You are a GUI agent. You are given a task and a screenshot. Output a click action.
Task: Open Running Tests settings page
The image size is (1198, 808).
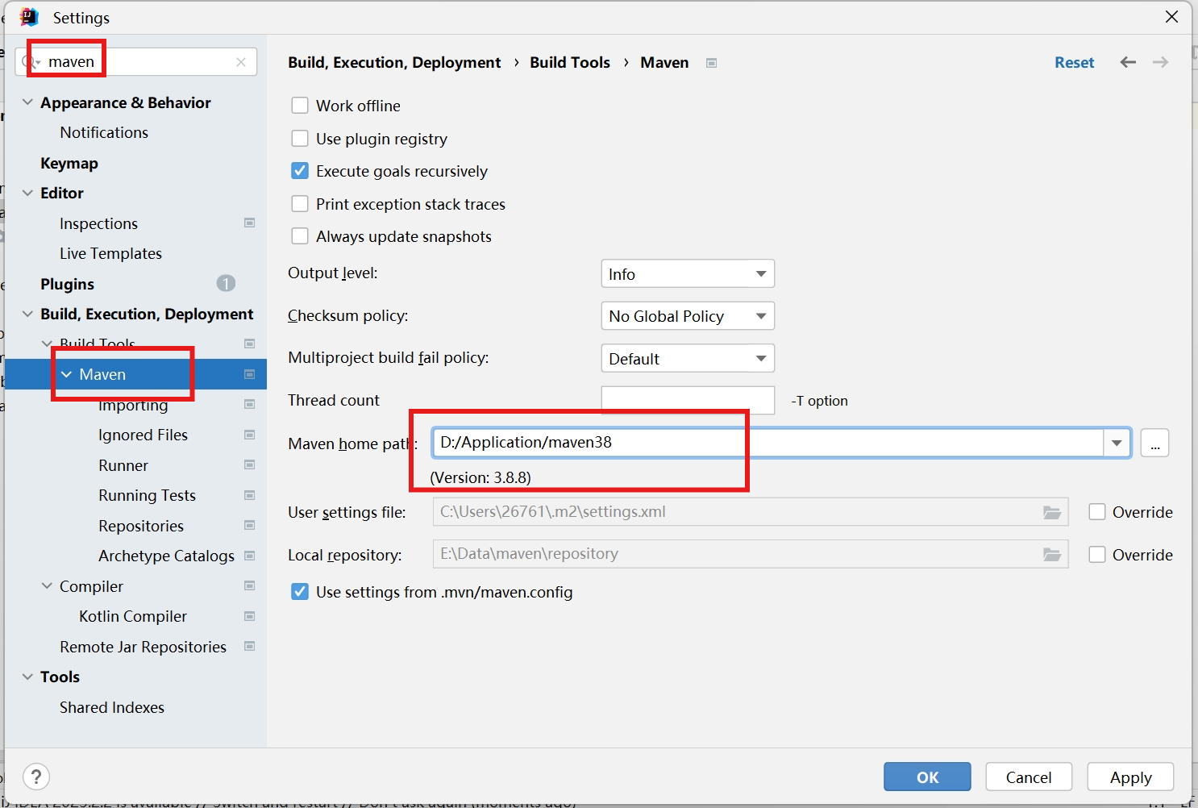[x=147, y=495]
